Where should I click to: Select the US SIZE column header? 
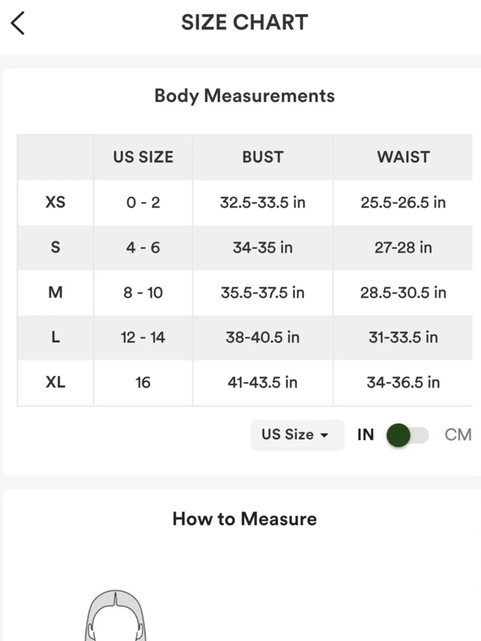[x=143, y=157]
